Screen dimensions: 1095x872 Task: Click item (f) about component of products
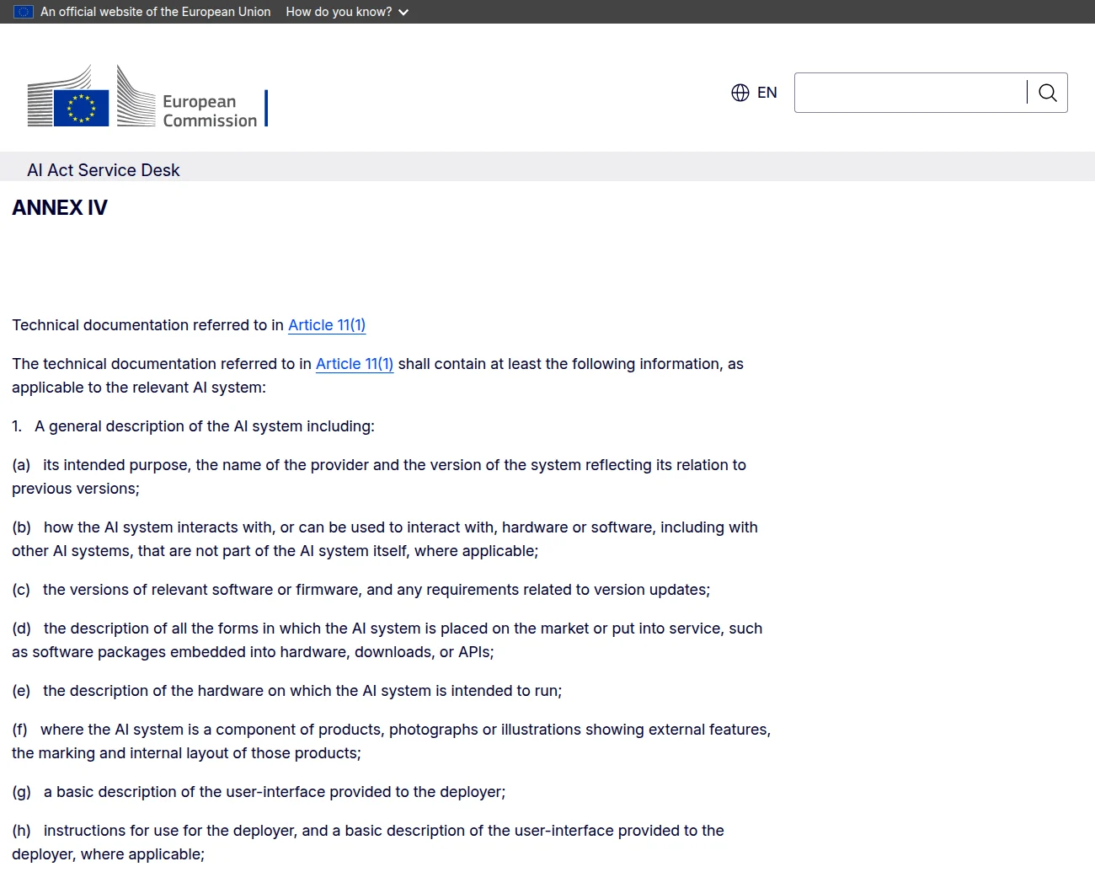pos(392,741)
